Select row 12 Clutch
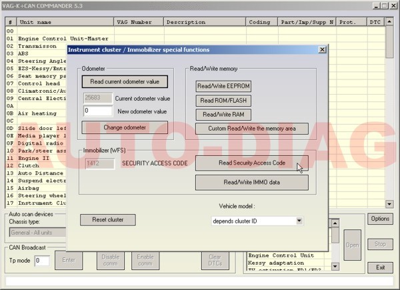 36,165
